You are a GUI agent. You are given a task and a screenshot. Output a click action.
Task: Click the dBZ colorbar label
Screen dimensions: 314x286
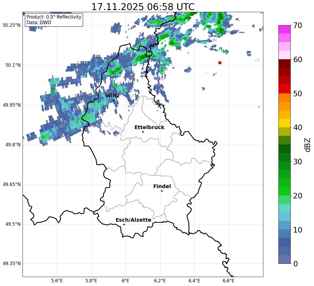[x=307, y=145]
